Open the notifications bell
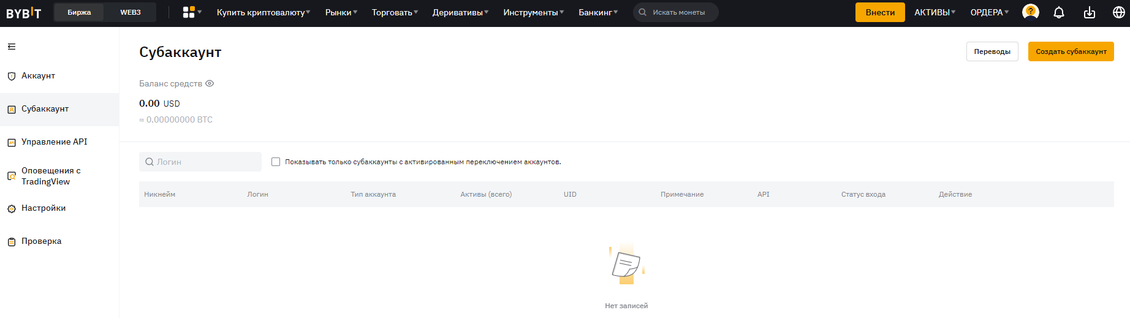The height and width of the screenshot is (318, 1130). pos(1059,12)
